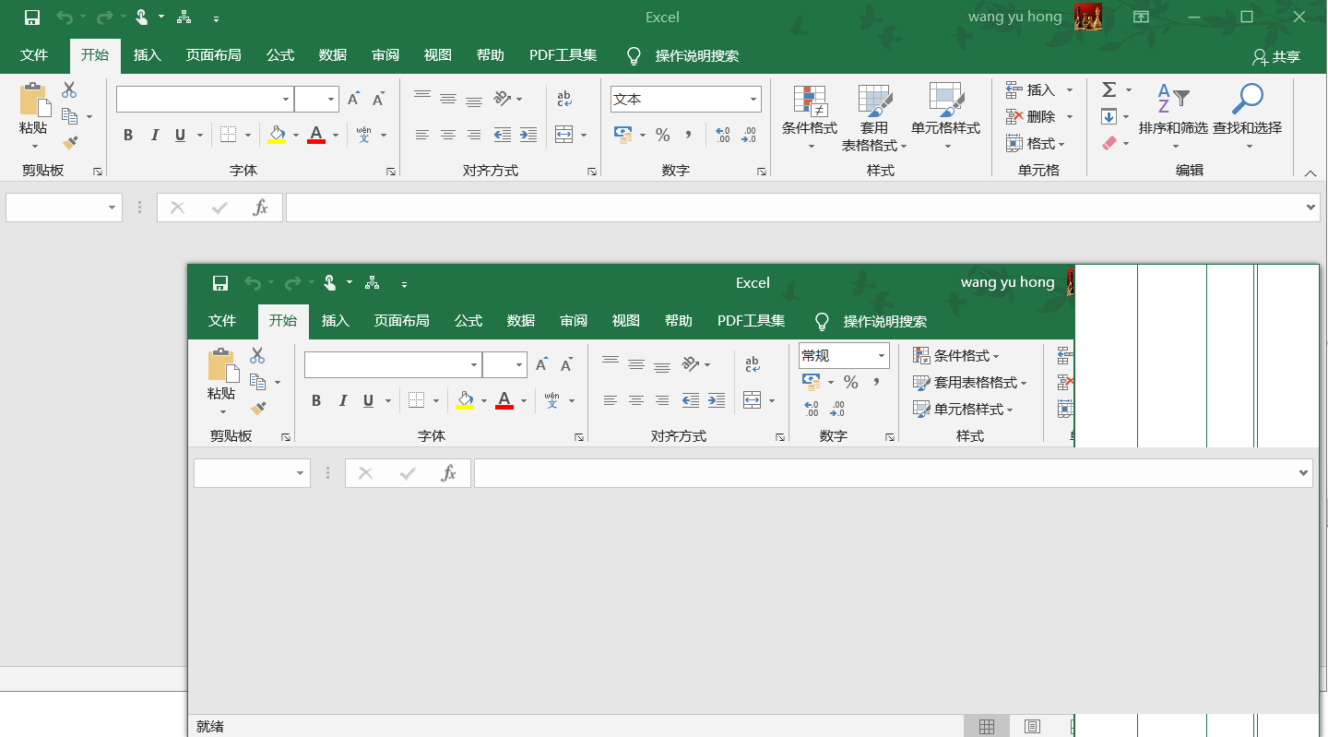Click formula bar input in front window

click(893, 473)
